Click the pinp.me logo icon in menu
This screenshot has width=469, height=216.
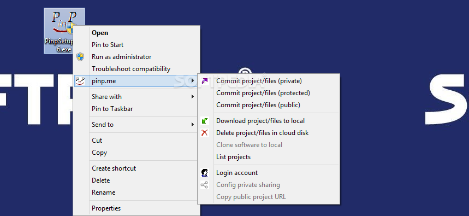tap(80, 81)
